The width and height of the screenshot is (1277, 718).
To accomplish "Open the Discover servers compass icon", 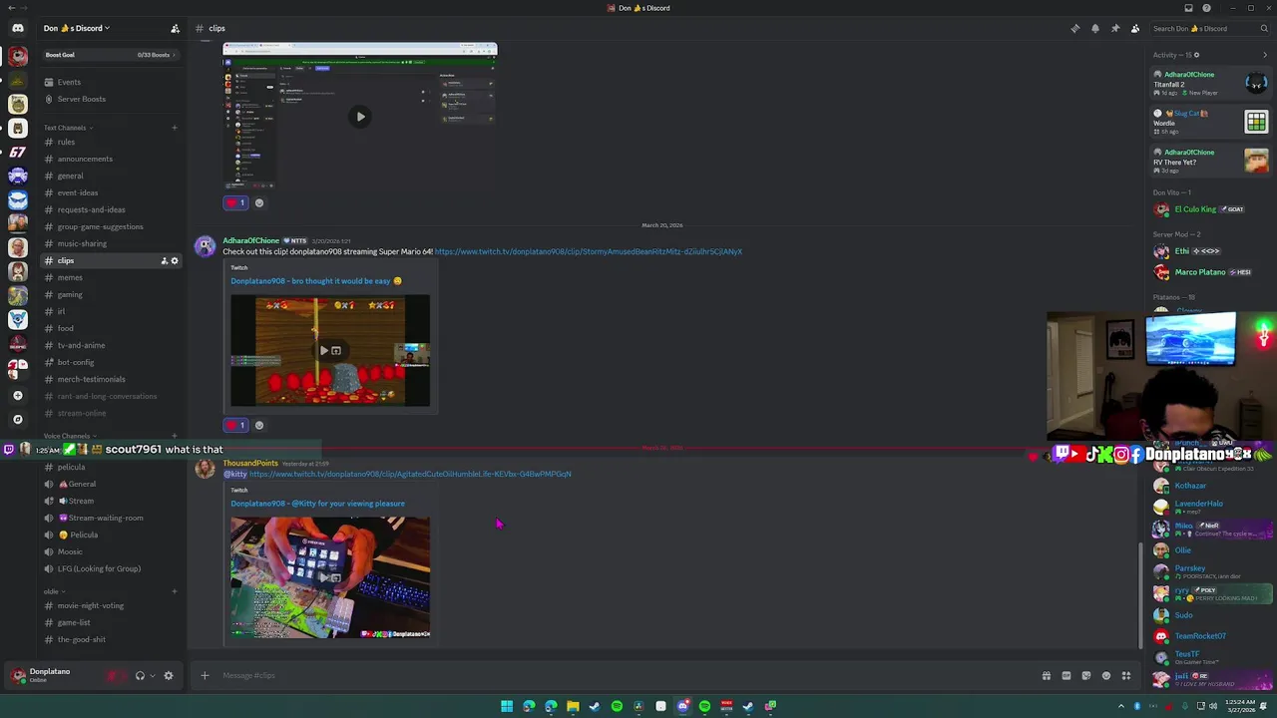I will [x=17, y=420].
